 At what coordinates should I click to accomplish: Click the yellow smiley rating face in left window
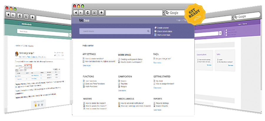coord(35,105)
